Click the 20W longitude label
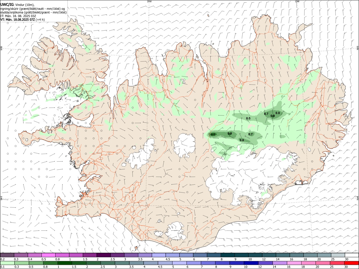Screen dimensions: 359x269 [149, 1]
